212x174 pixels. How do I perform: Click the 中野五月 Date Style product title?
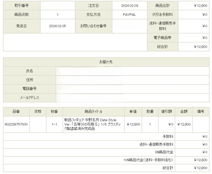coord(93,124)
